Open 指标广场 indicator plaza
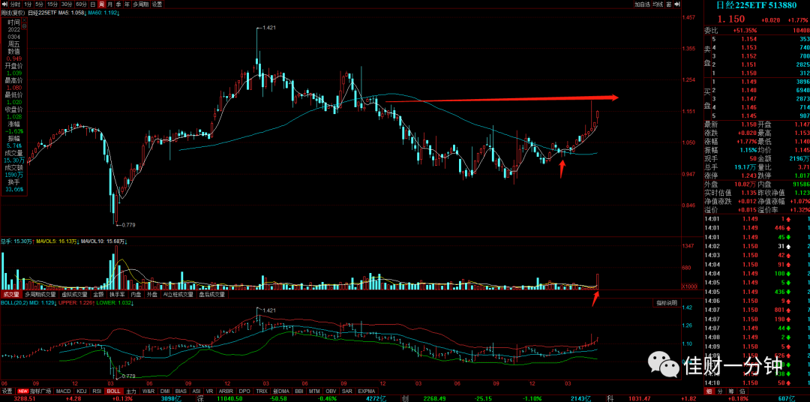Screen dimensions: 810x402 [x=34, y=391]
